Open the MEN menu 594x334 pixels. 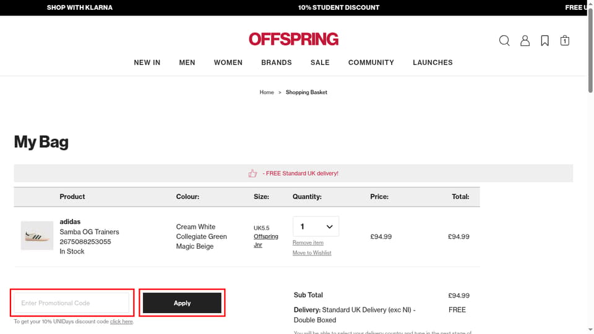(x=187, y=62)
